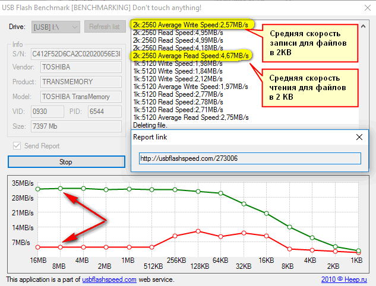This screenshot has width=376, height=286.
Task: Click the Size field 7397 Mb
Action: [76, 126]
